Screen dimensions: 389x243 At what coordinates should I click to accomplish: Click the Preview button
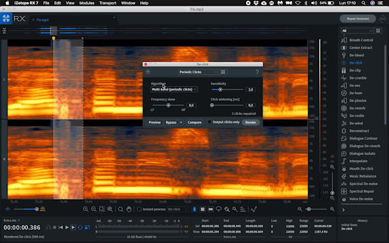click(154, 122)
